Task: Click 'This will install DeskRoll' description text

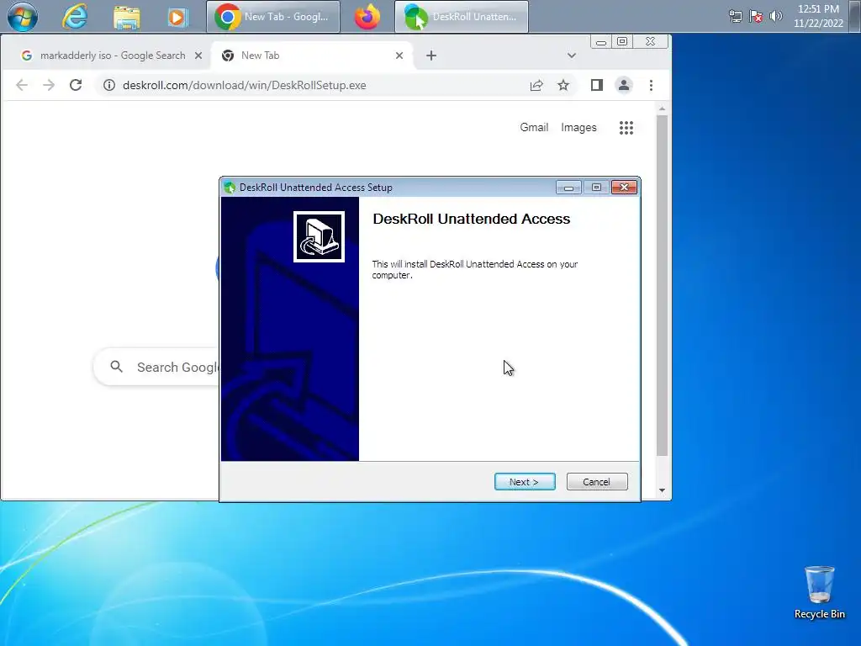Action: pos(475,269)
